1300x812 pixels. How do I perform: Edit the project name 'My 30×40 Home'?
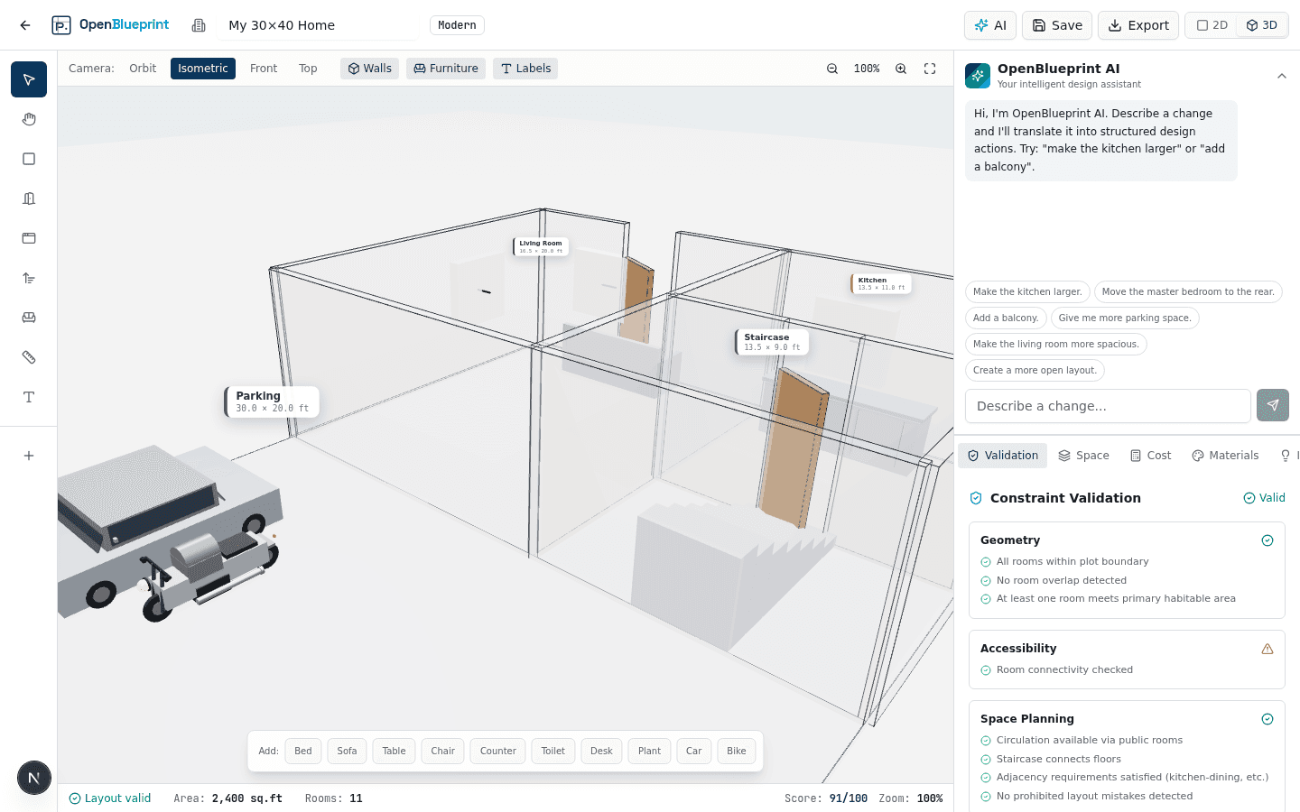[x=317, y=25]
